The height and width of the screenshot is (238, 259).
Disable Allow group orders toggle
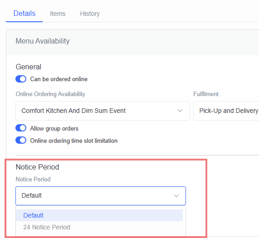21,128
